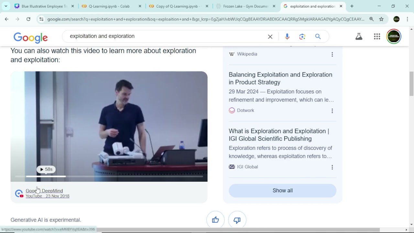Start voice search with microphone

coord(287,37)
